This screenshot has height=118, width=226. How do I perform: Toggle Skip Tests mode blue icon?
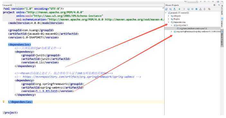(x=196, y=9)
